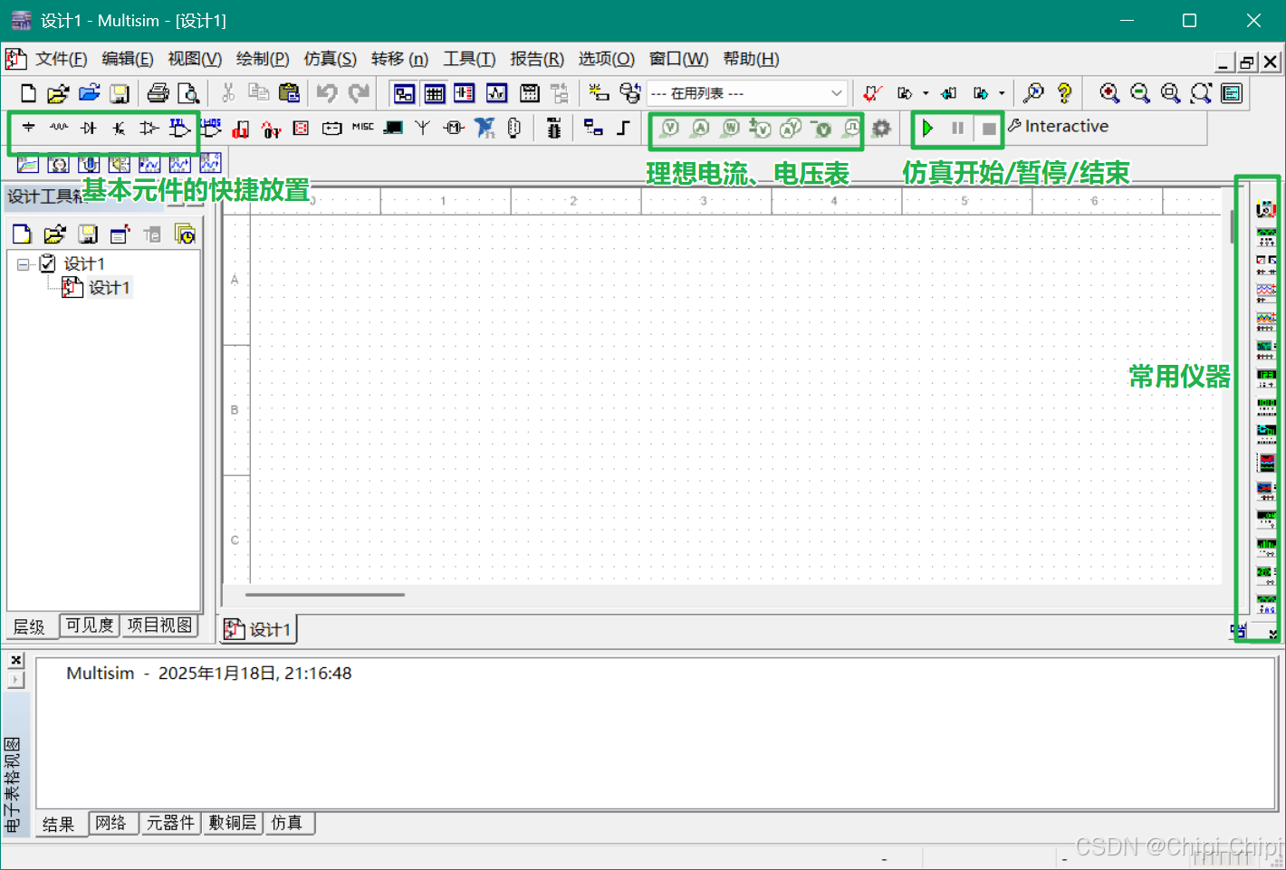
Task: Place a source (ground symbol) component
Action: tap(29, 128)
